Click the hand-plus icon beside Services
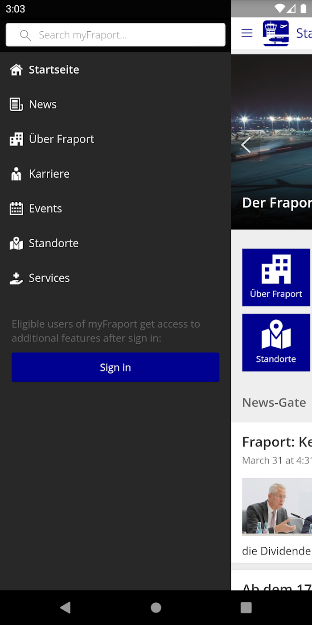Screen dimensions: 312x625 16,278
